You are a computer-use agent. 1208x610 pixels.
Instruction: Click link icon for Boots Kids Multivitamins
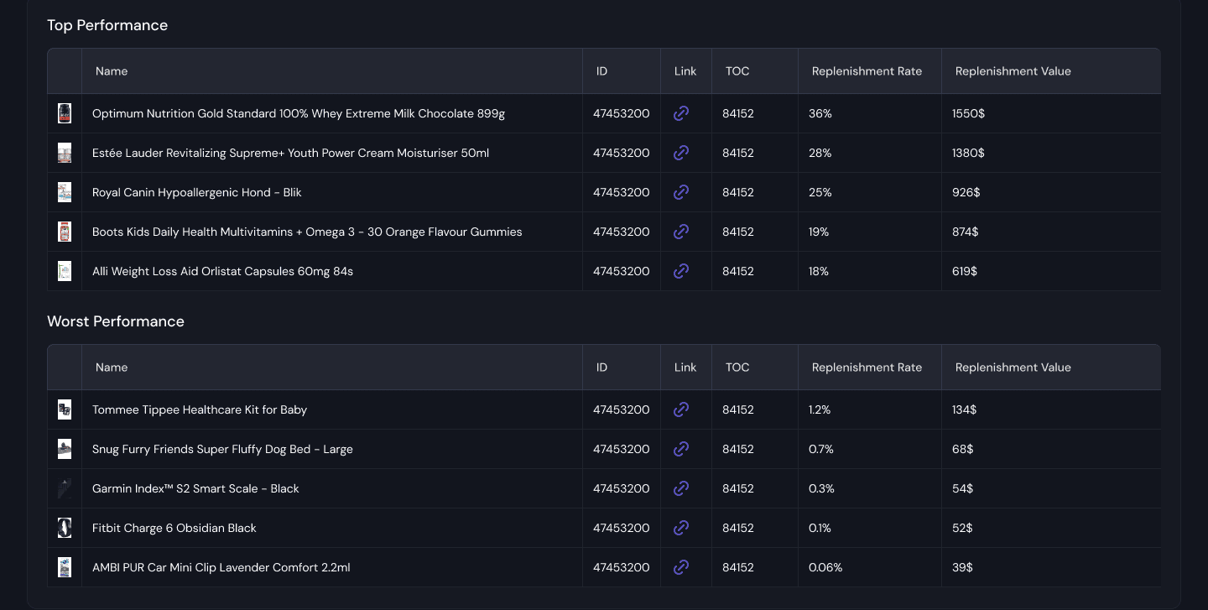pyautogui.click(x=681, y=232)
